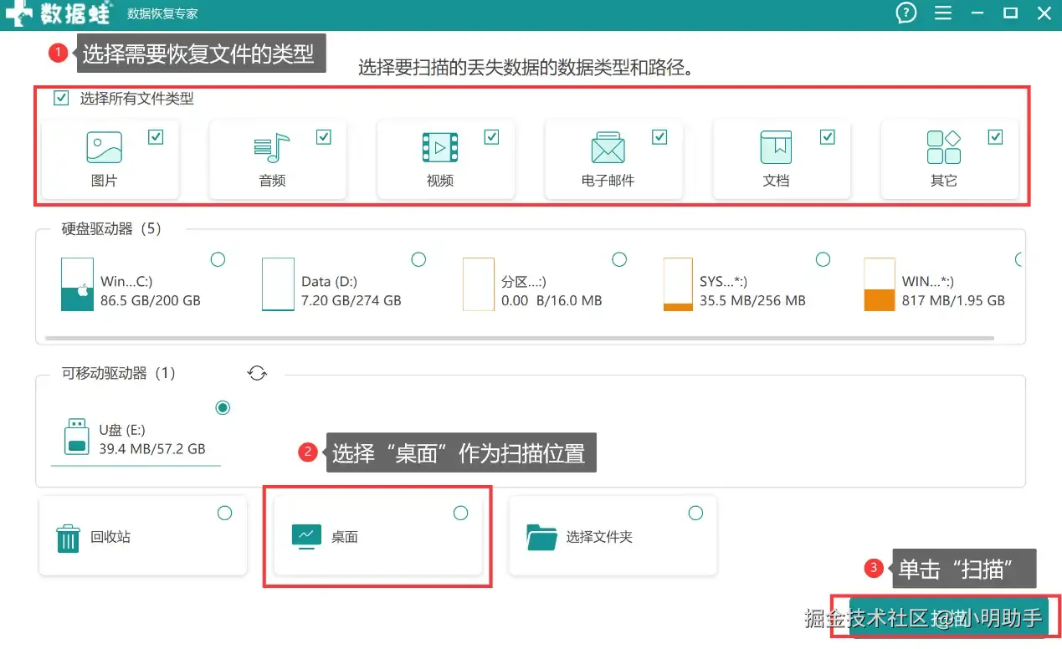Image resolution: width=1062 pixels, height=649 pixels.
Task: Click the WIN 1.95 GB drive icon
Action: 880,284
